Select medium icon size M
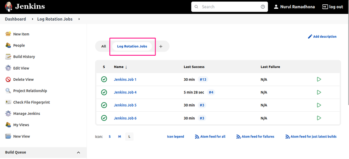Image resolution: width=349 pixels, height=159 pixels. [119, 136]
